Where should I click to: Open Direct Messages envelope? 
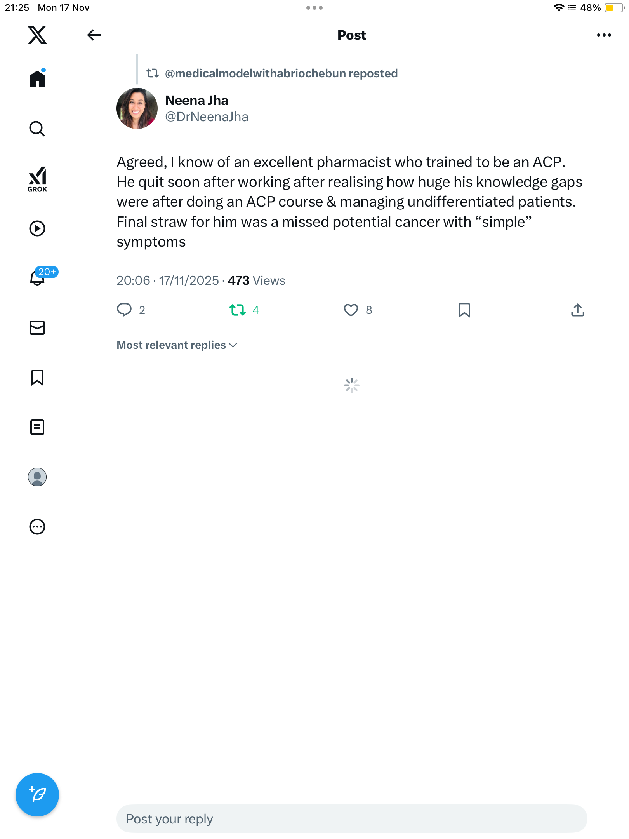[x=37, y=328]
